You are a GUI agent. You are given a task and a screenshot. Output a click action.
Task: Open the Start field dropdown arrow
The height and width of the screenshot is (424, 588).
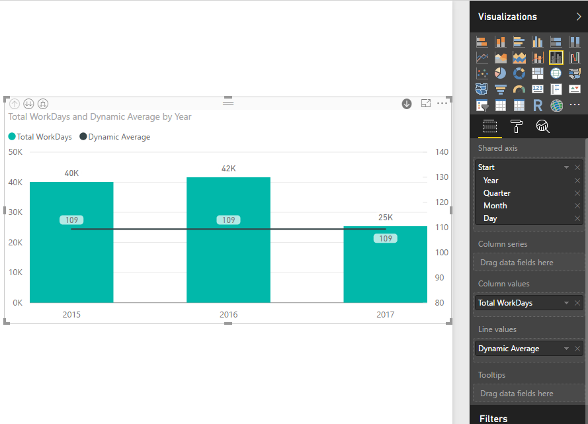pyautogui.click(x=566, y=167)
